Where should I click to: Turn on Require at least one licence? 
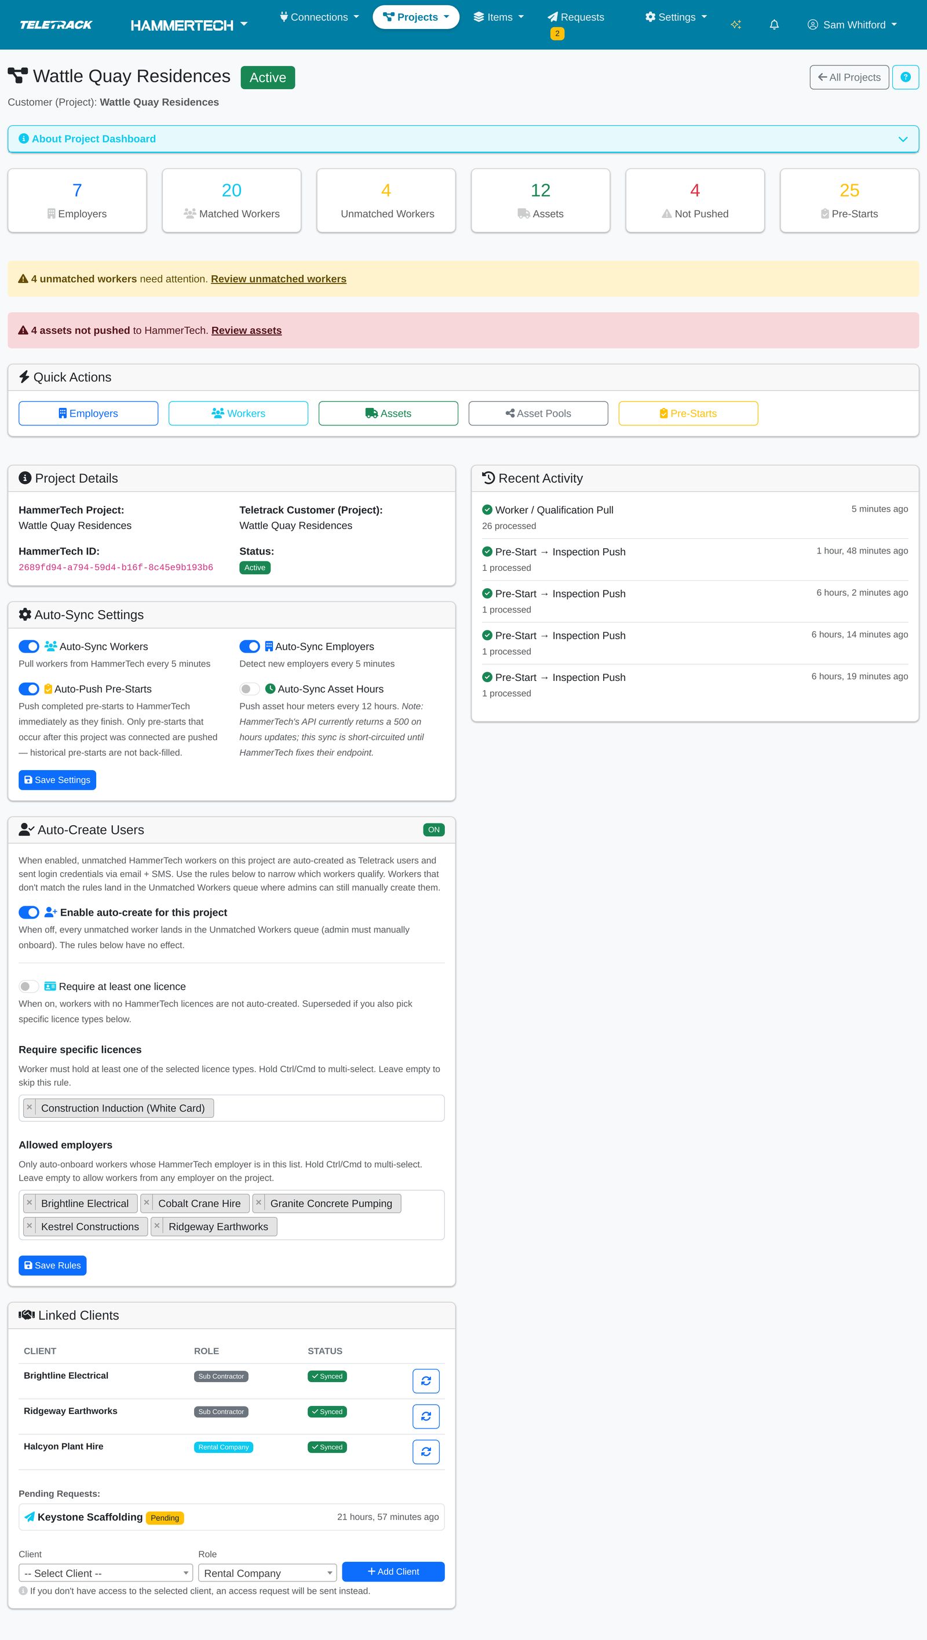point(28,986)
